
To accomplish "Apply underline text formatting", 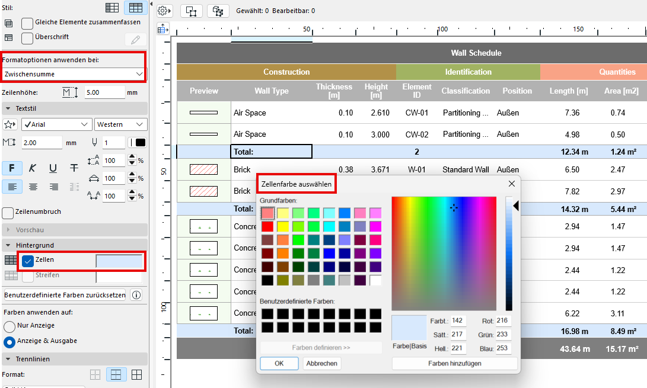I will (53, 168).
